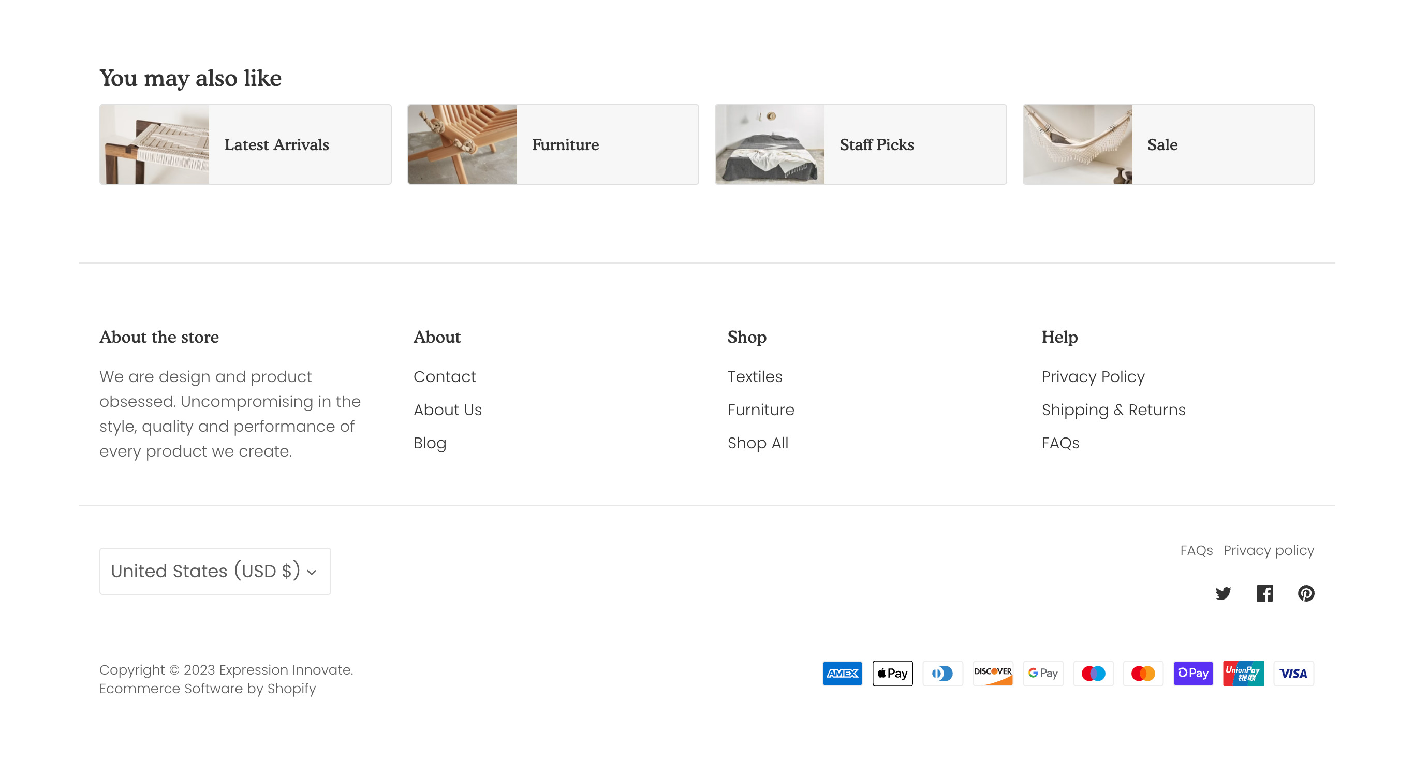Expand the United States (USD $) currency selector
Viewport: 1414px width, 760px height.
(x=215, y=571)
